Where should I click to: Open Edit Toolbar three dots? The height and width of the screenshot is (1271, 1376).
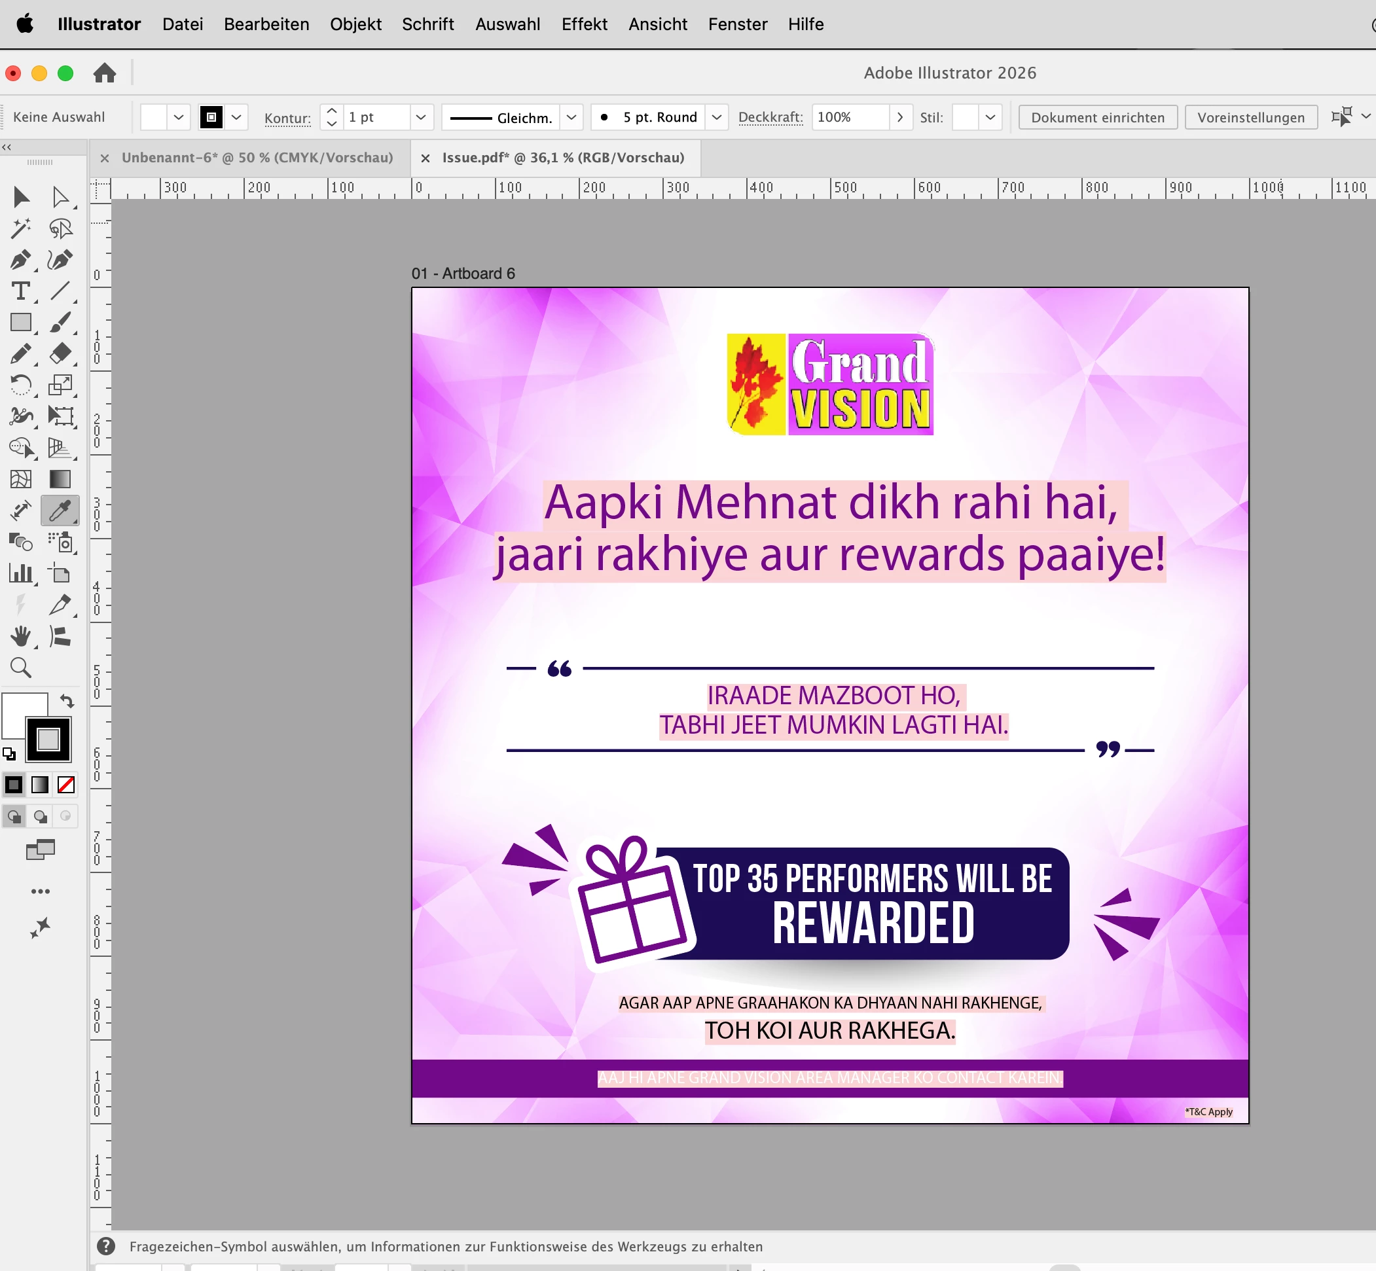pyautogui.click(x=41, y=891)
